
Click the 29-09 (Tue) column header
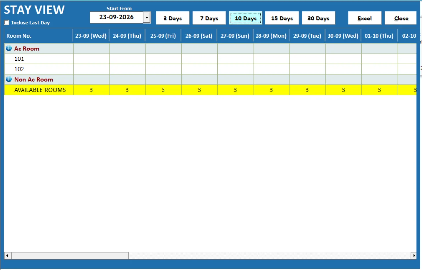[x=307, y=36]
